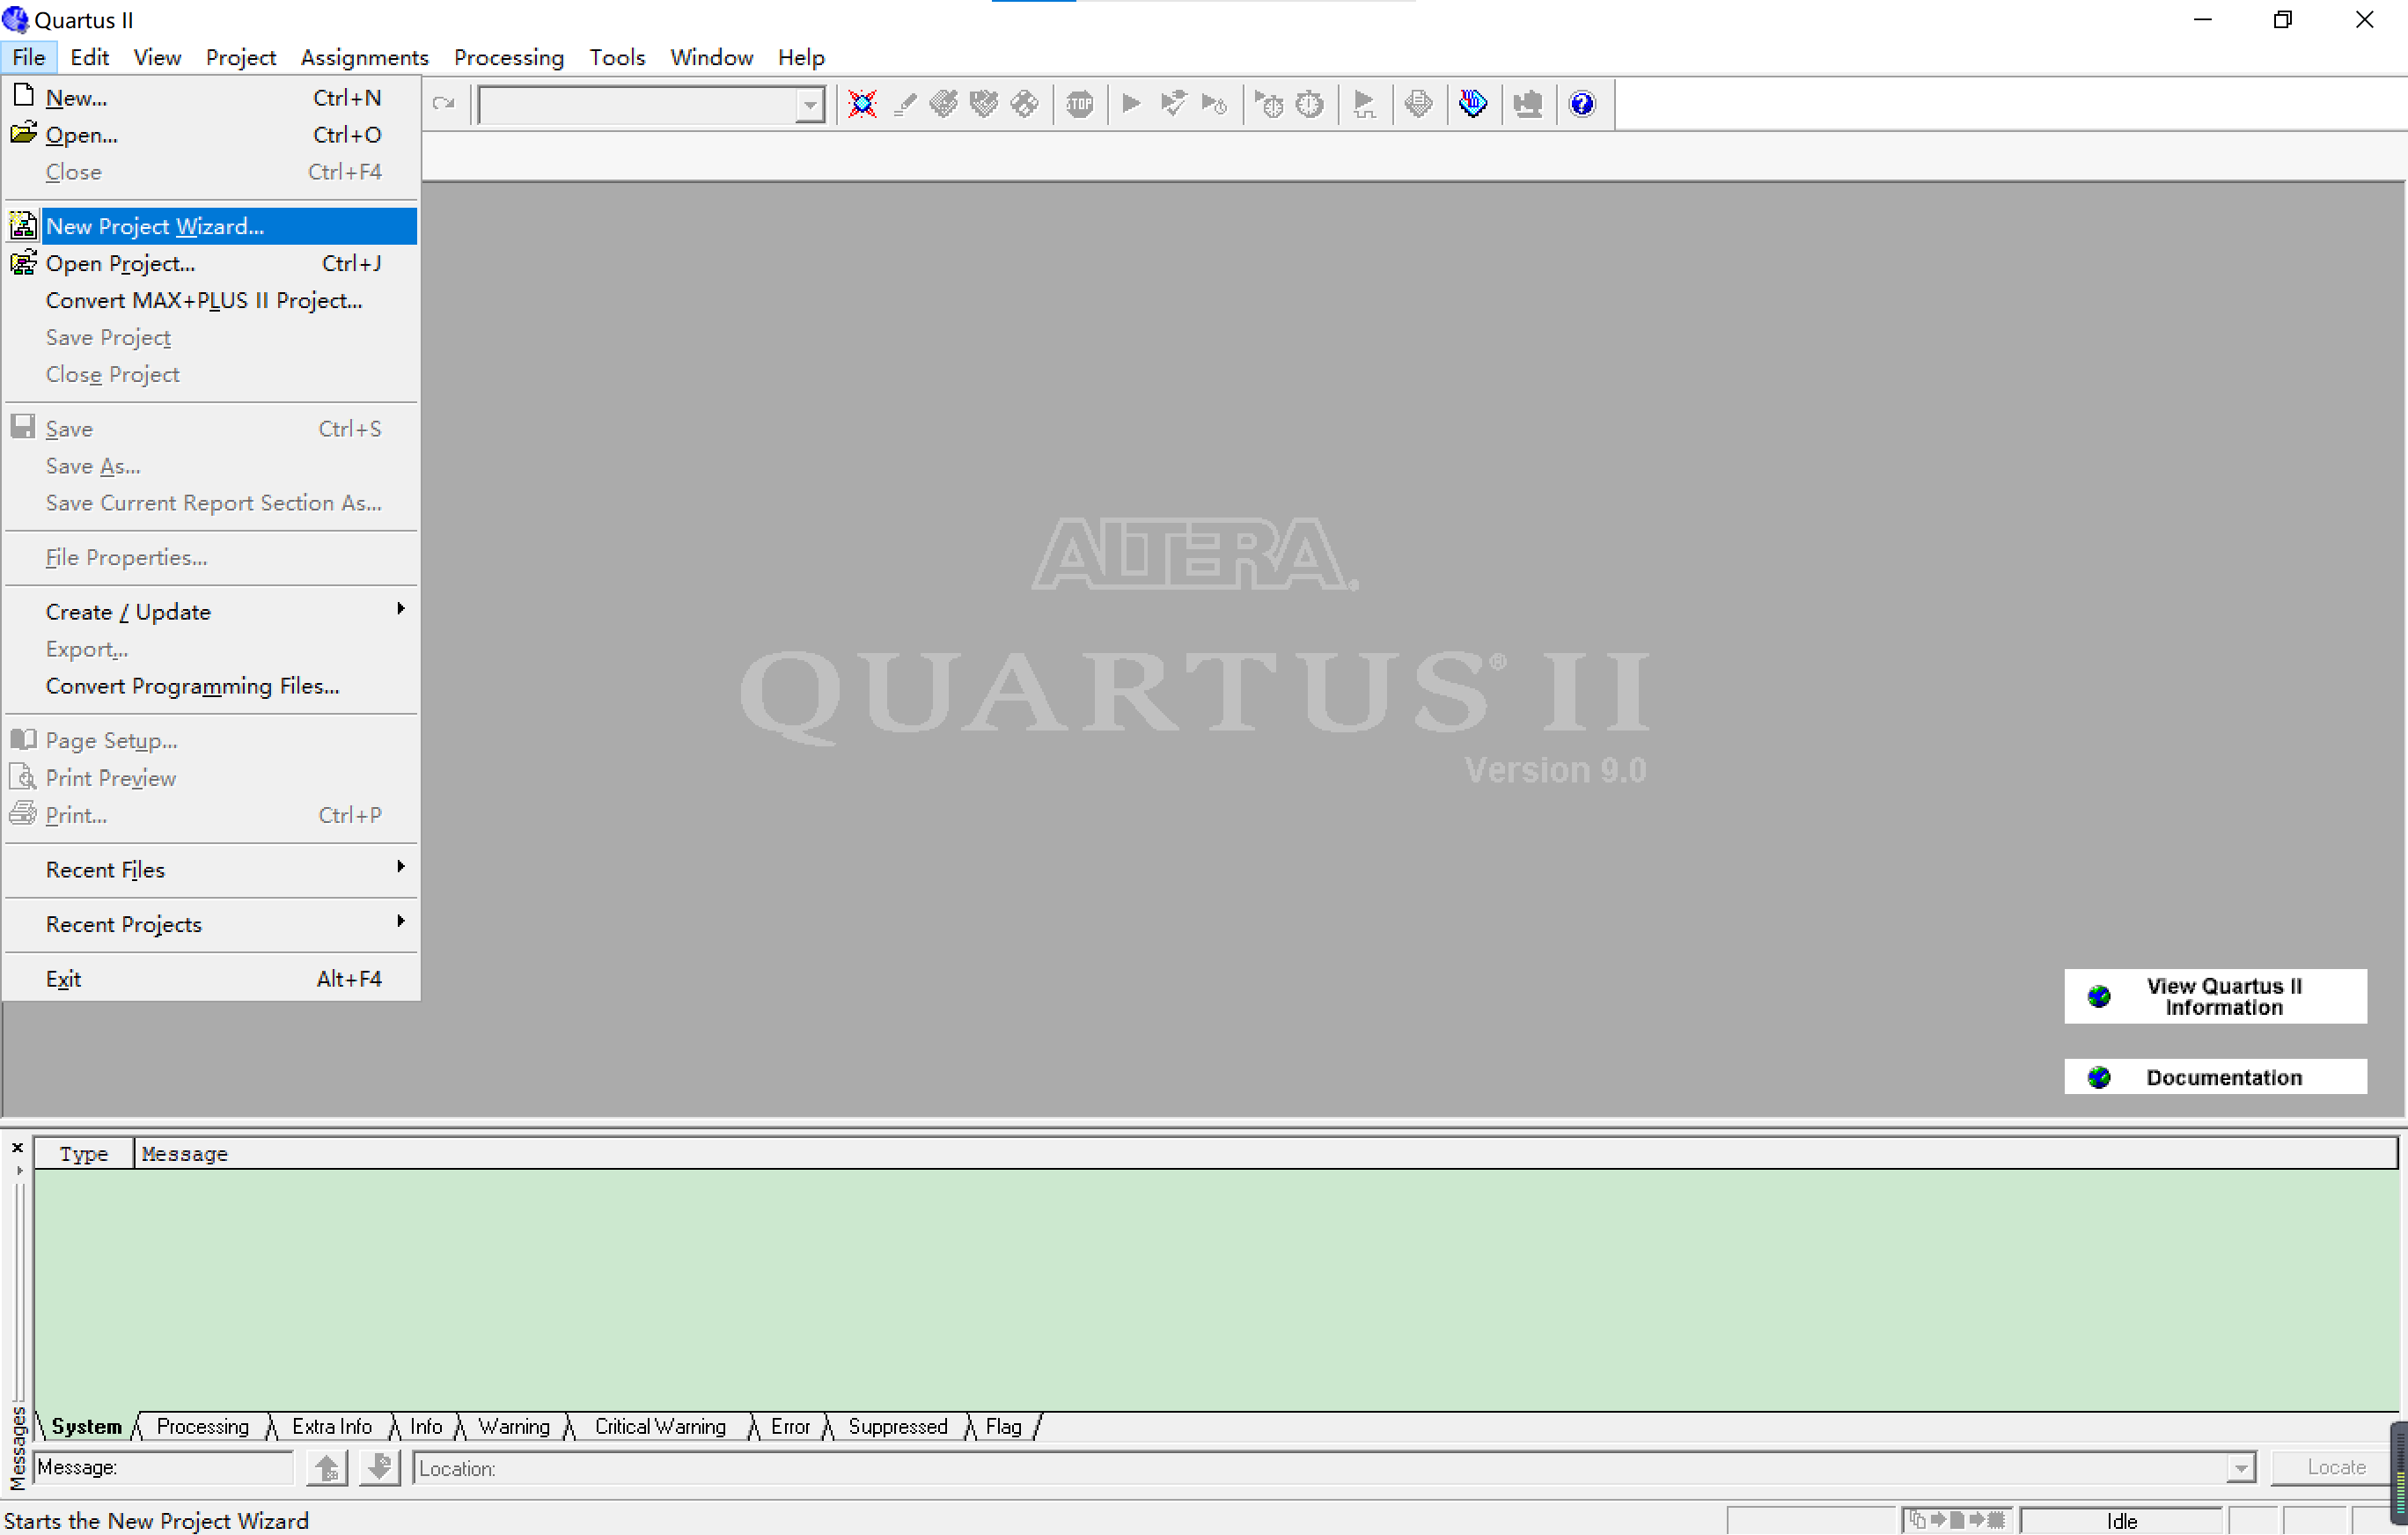
Task: Click the New file icon in menu
Action: pyautogui.click(x=23, y=97)
